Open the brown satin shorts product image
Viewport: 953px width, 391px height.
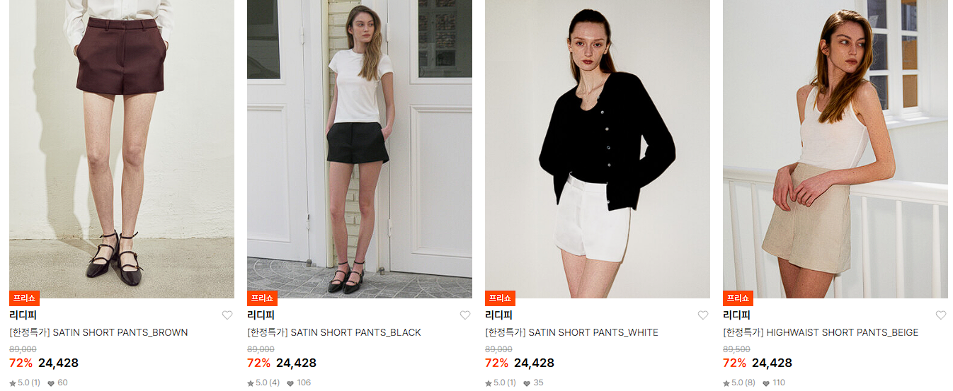[x=122, y=148]
